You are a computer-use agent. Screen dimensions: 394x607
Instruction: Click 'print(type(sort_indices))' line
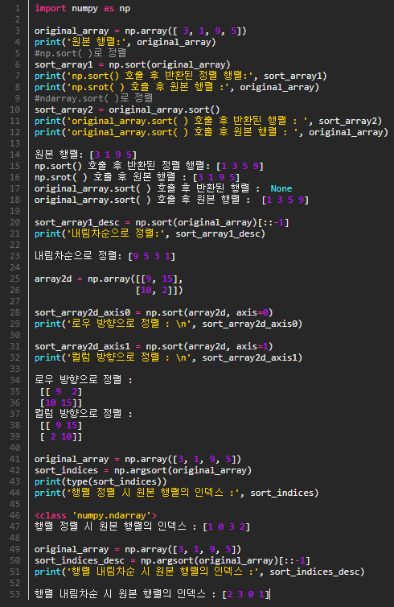coord(101,481)
